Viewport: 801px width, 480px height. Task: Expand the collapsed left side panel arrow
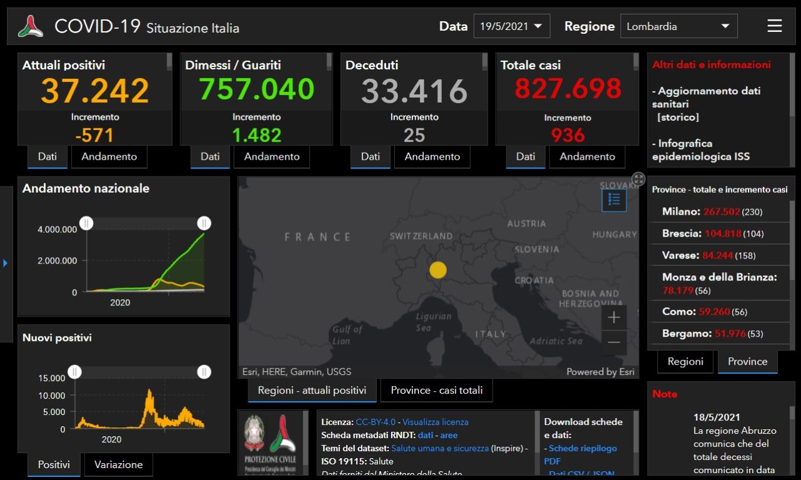[x=6, y=263]
